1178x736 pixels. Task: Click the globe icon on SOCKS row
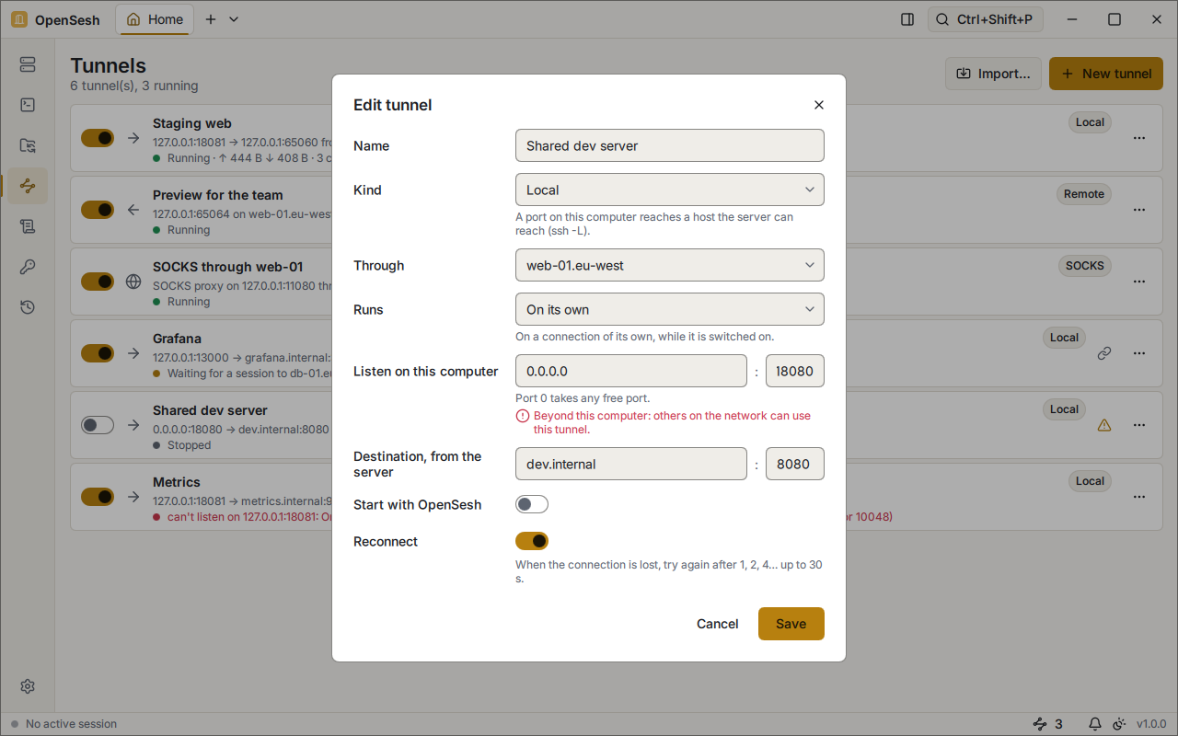pos(133,282)
